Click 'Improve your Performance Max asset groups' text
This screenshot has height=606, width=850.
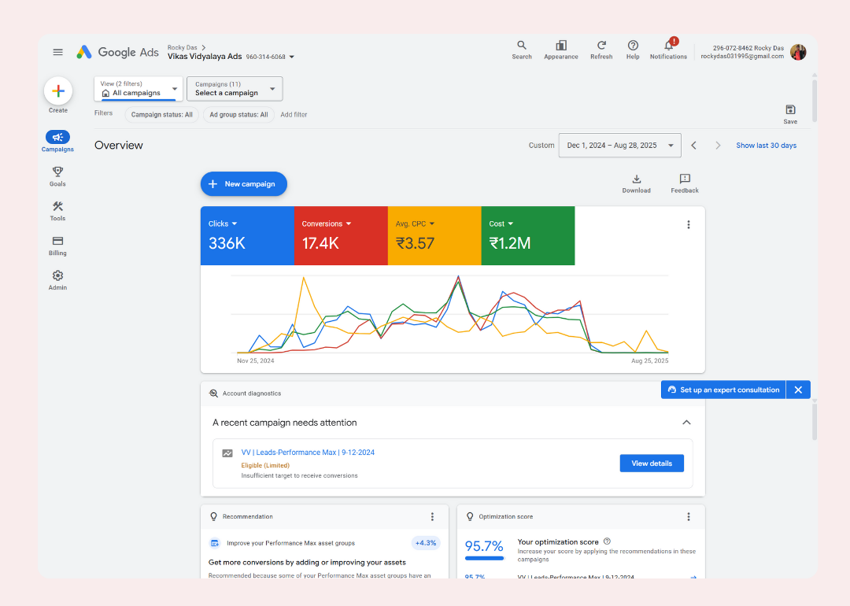tap(290, 543)
